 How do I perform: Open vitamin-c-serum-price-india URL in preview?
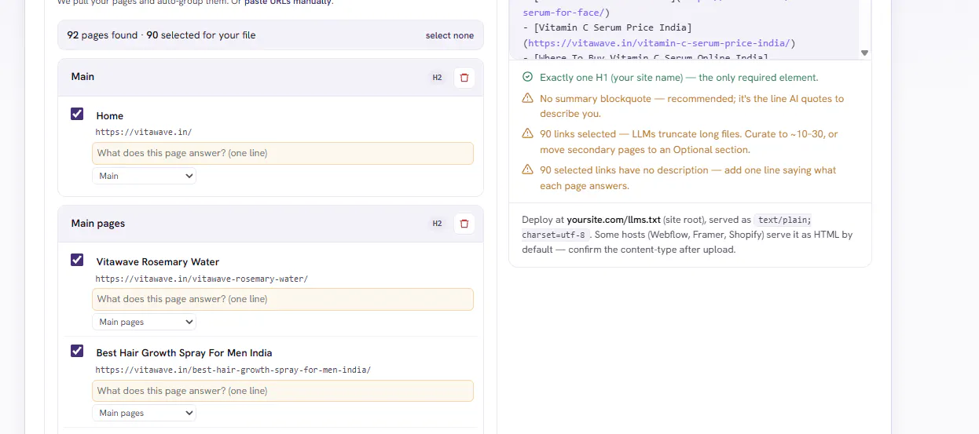pos(659,43)
